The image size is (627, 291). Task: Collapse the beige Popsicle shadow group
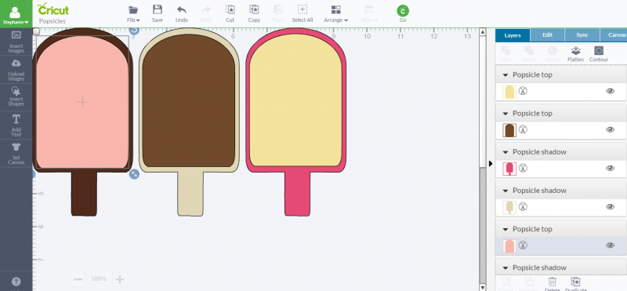[x=505, y=191]
